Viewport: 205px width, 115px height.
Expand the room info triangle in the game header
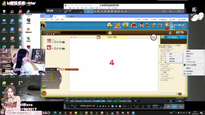coord(44,32)
